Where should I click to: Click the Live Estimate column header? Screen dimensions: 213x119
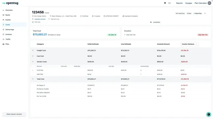point(126,44)
